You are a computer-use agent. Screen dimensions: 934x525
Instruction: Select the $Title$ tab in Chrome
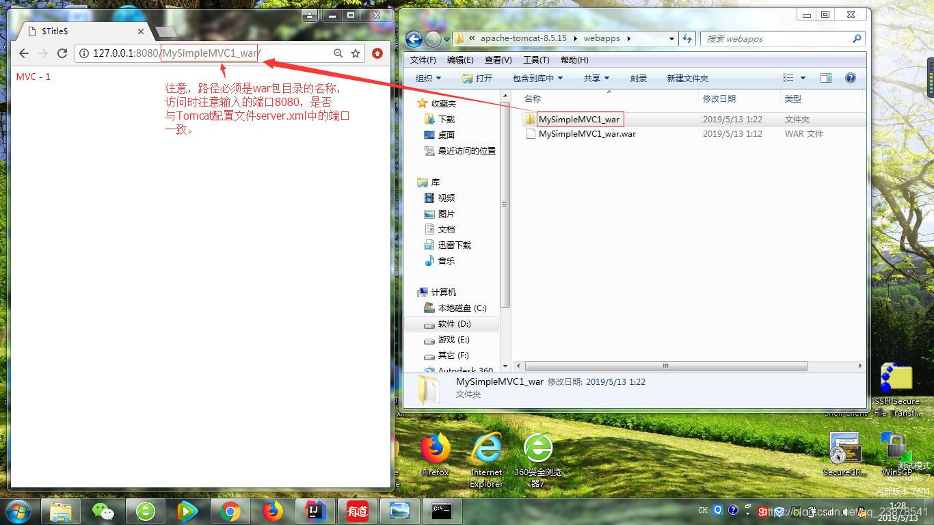83,31
